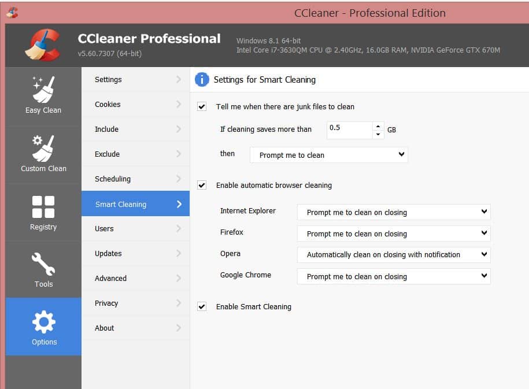529x389 pixels.
Task: Open the Cookies settings page
Action: (135, 104)
